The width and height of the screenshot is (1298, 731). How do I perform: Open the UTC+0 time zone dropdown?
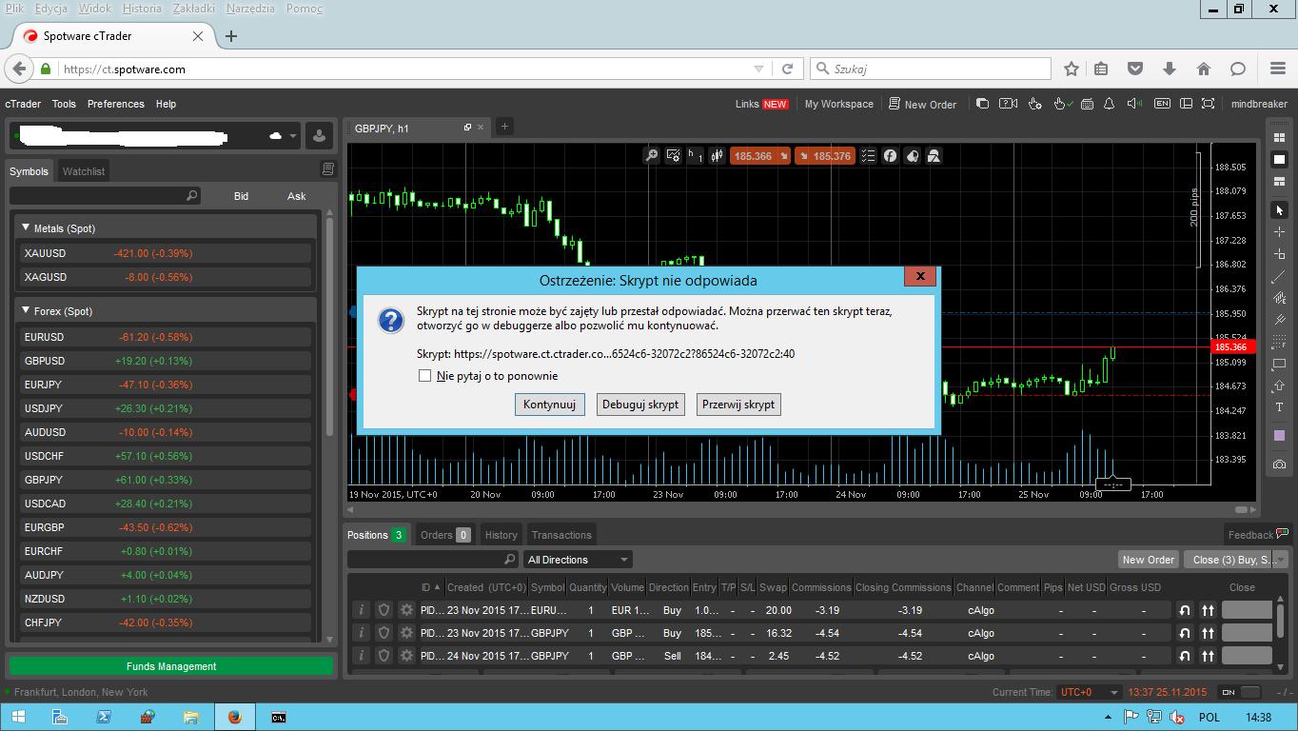point(1089,692)
